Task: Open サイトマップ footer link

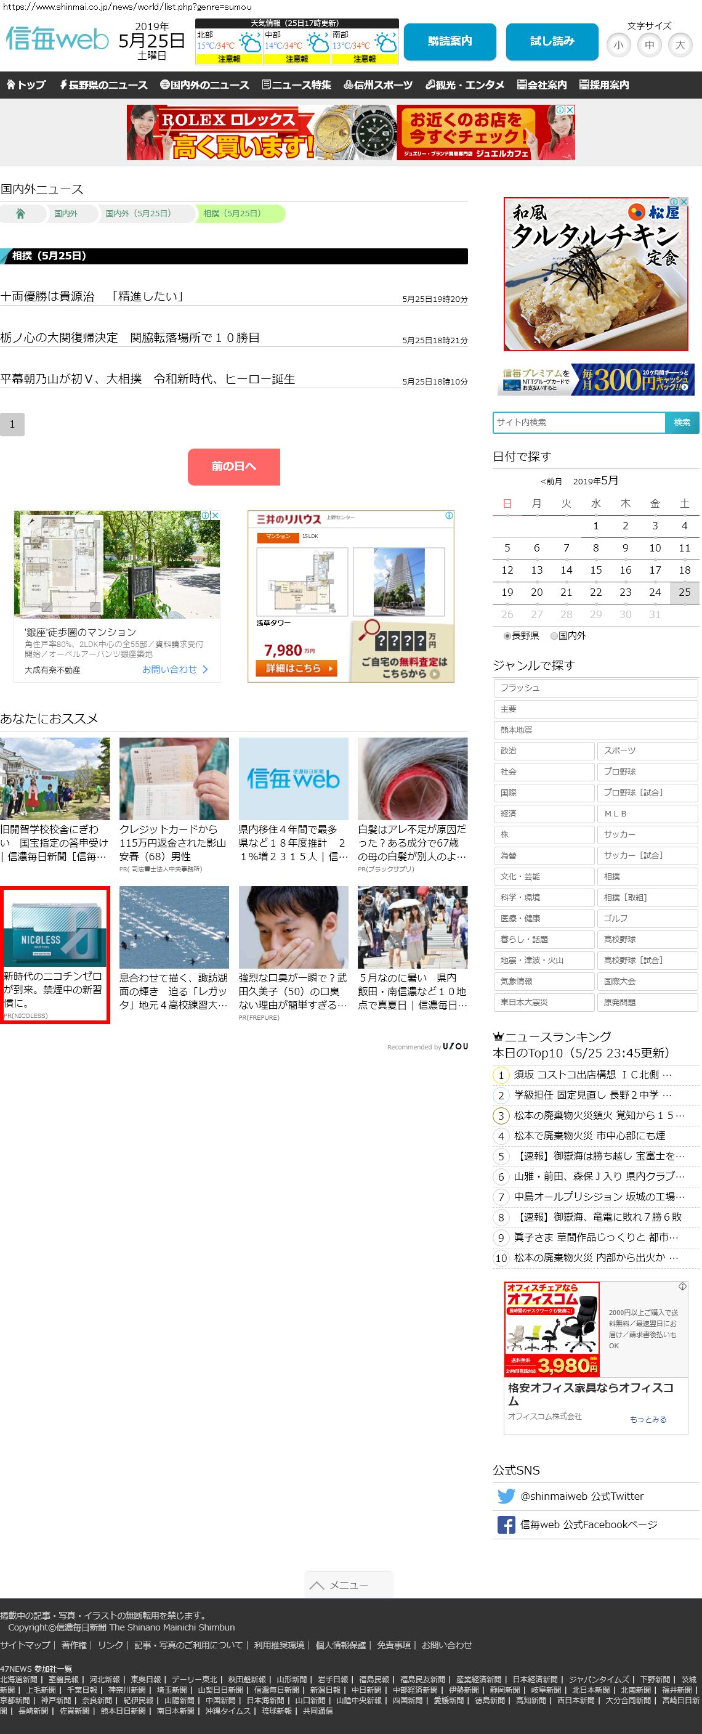Action: coord(25,1645)
